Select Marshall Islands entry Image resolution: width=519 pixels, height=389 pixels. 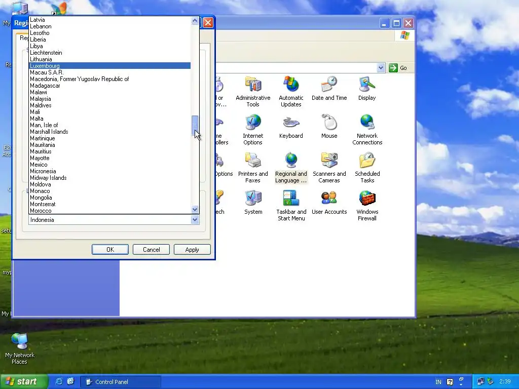coord(110,132)
